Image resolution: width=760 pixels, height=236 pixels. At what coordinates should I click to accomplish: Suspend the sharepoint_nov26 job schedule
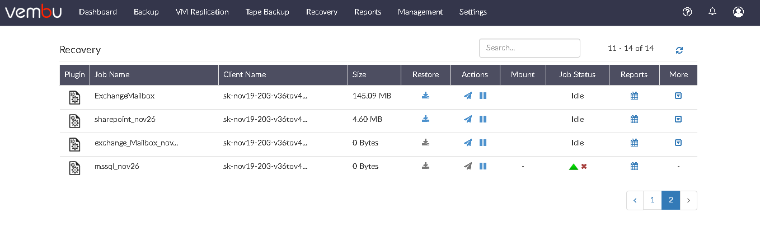pyautogui.click(x=483, y=119)
